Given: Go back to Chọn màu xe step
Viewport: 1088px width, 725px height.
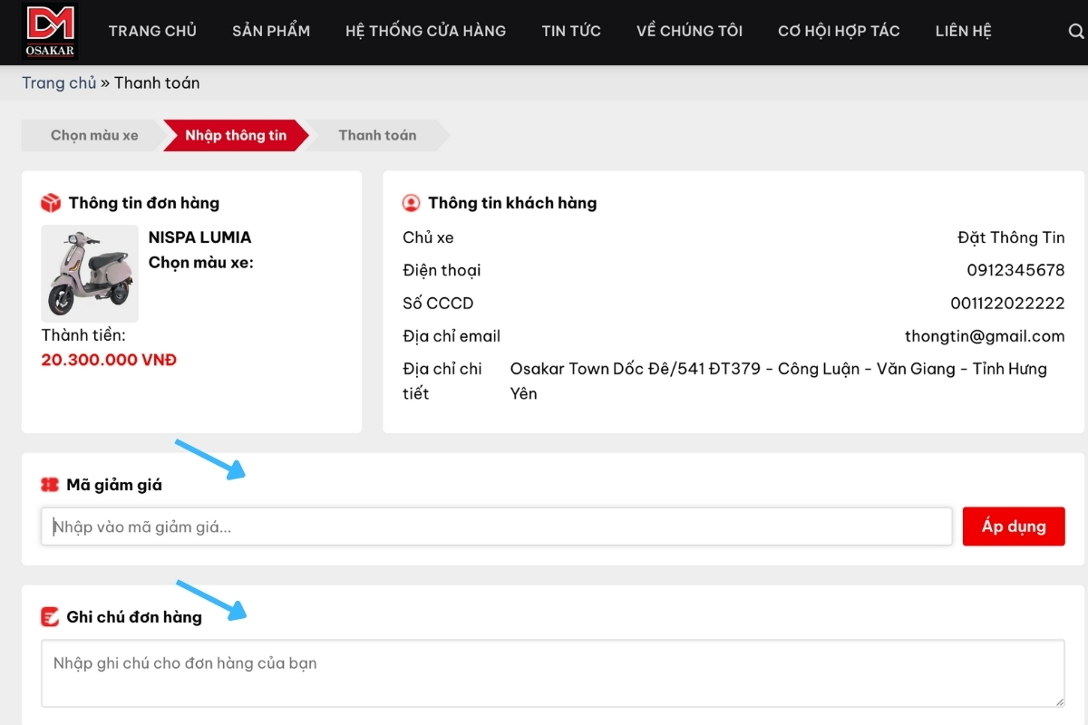Looking at the screenshot, I should point(94,135).
